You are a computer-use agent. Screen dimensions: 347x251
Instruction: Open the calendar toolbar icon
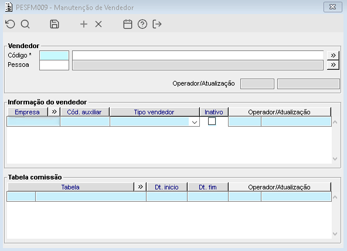pos(128,24)
